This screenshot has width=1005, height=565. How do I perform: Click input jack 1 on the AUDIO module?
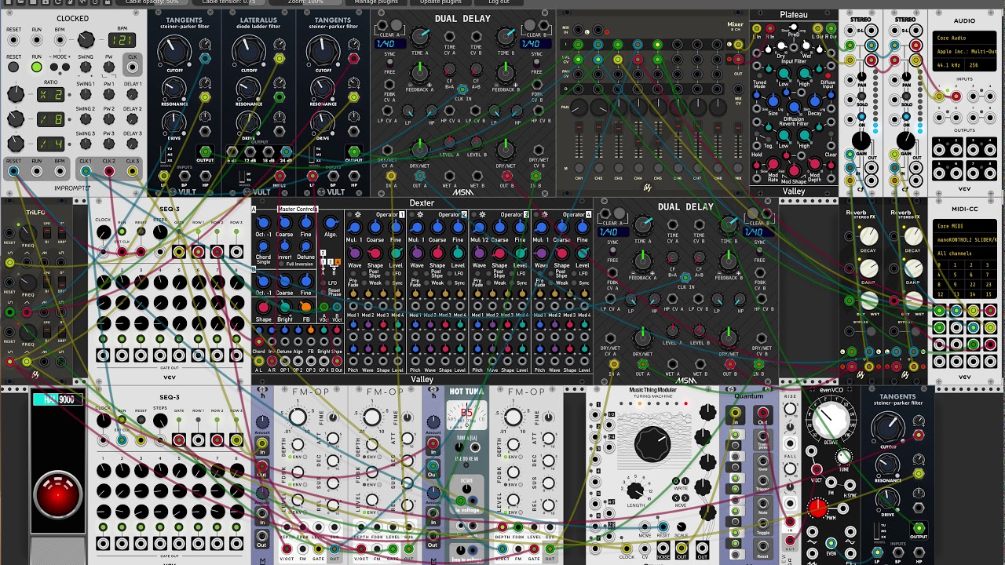click(x=937, y=97)
